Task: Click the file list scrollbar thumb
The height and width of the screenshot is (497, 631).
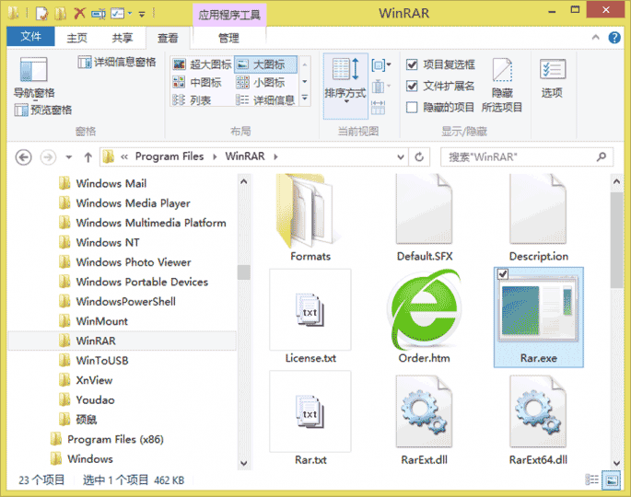Action: tap(616, 240)
